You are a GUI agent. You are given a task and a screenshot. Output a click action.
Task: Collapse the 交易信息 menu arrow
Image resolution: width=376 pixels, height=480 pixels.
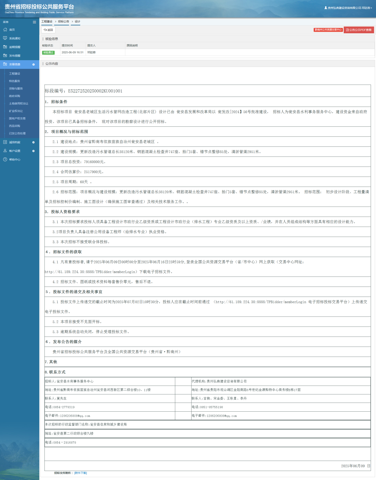[x=34, y=64]
